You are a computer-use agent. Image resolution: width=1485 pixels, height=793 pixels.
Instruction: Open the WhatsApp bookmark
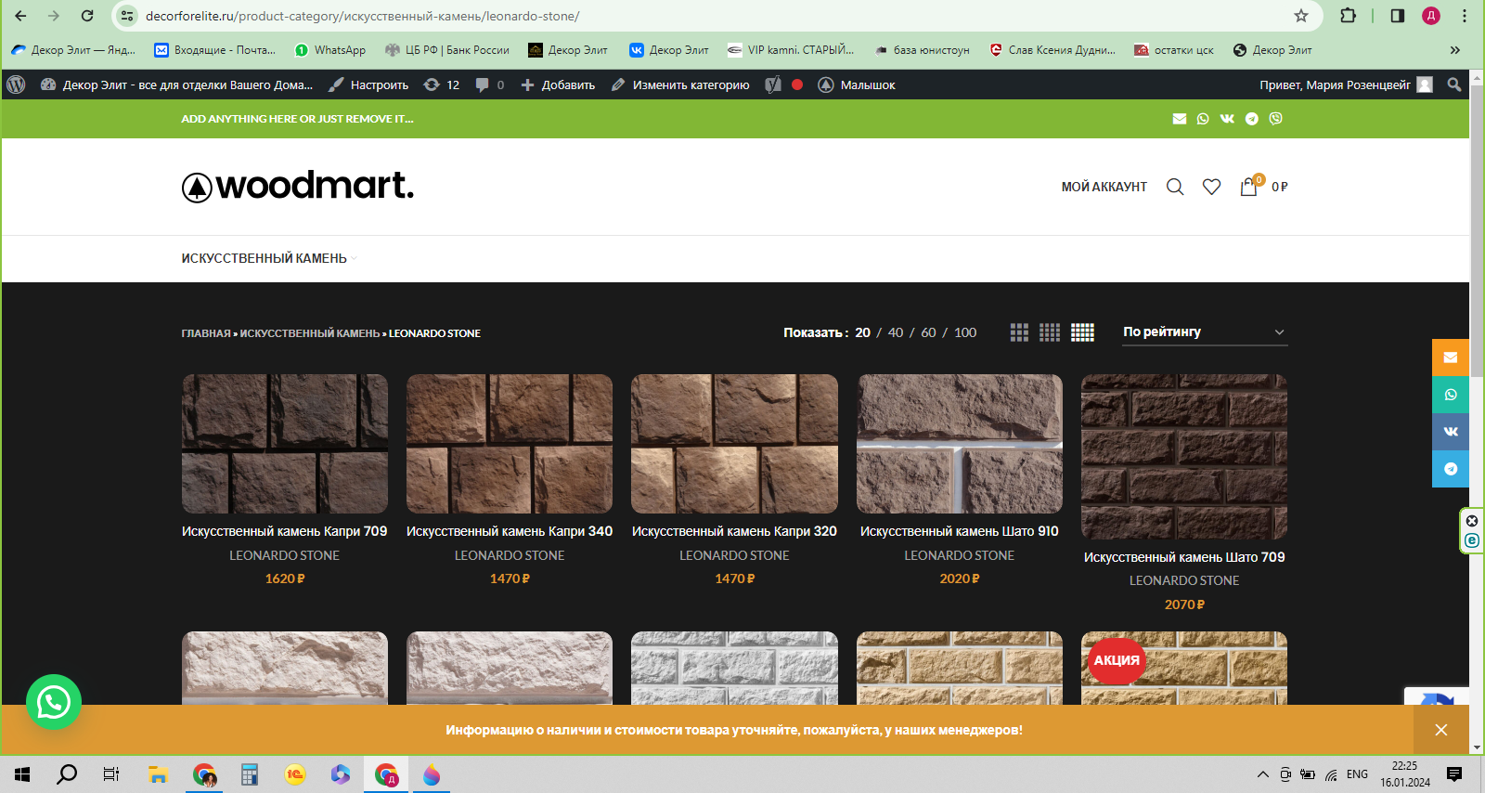coord(329,50)
